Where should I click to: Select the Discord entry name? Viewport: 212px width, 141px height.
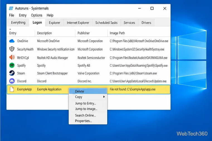coord(22,81)
